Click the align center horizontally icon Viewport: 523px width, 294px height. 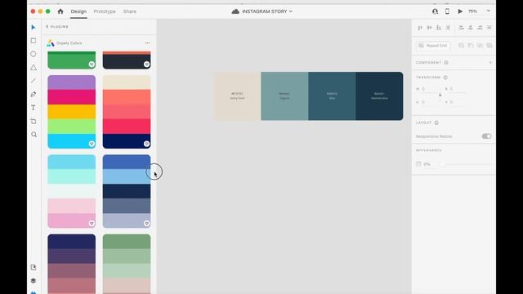(x=471, y=28)
